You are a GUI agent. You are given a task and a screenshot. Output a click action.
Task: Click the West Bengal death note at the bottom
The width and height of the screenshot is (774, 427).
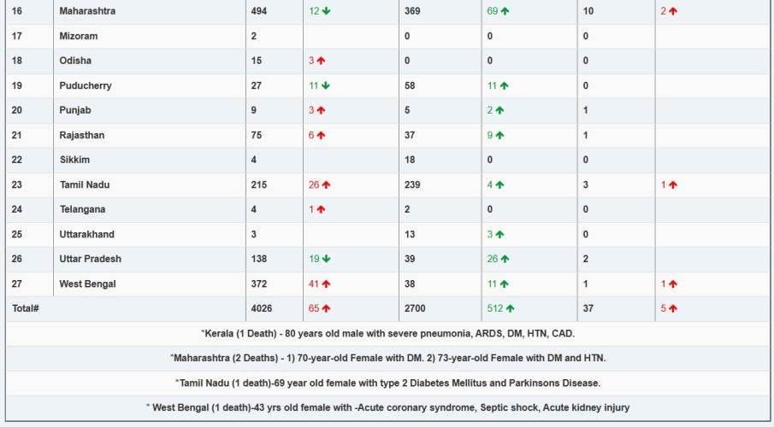(x=387, y=407)
